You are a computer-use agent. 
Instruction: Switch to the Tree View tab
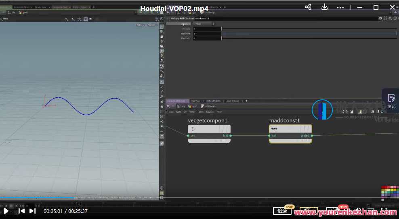[x=196, y=101]
